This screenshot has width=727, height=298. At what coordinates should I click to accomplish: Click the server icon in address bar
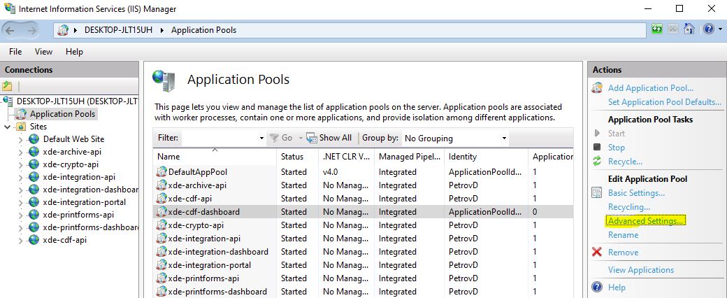pos(63,30)
